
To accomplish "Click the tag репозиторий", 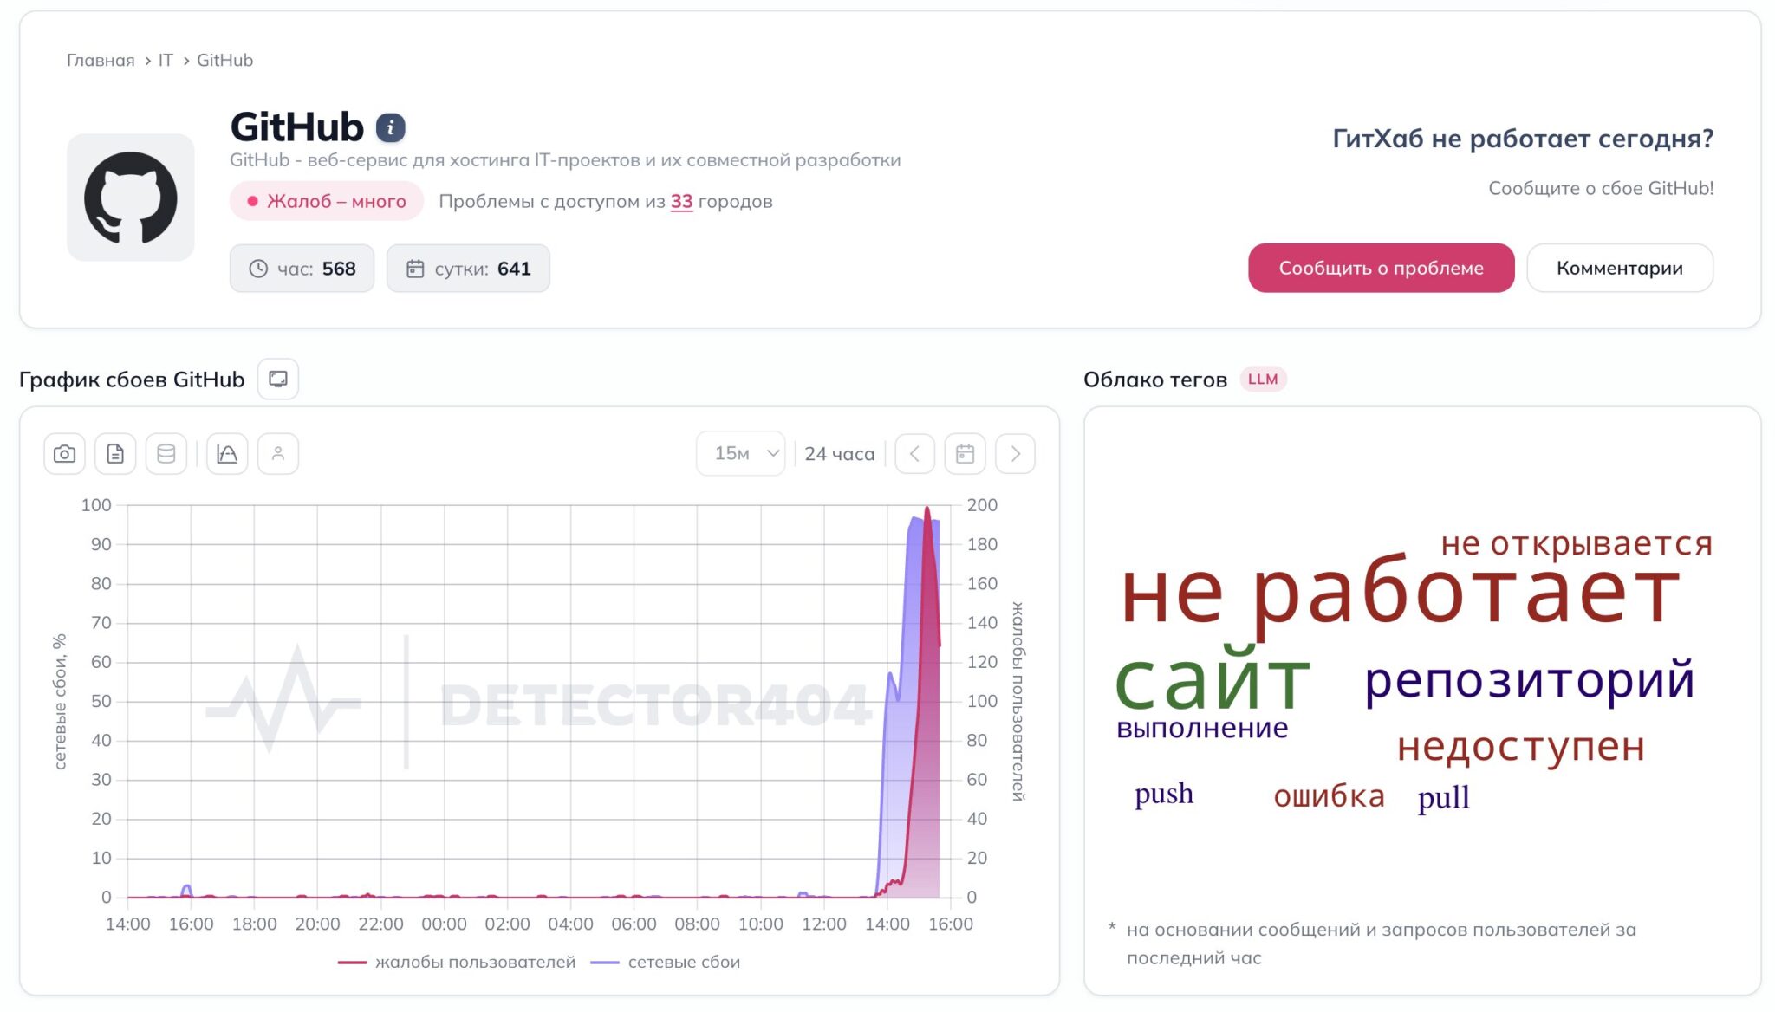I will coord(1530,680).
